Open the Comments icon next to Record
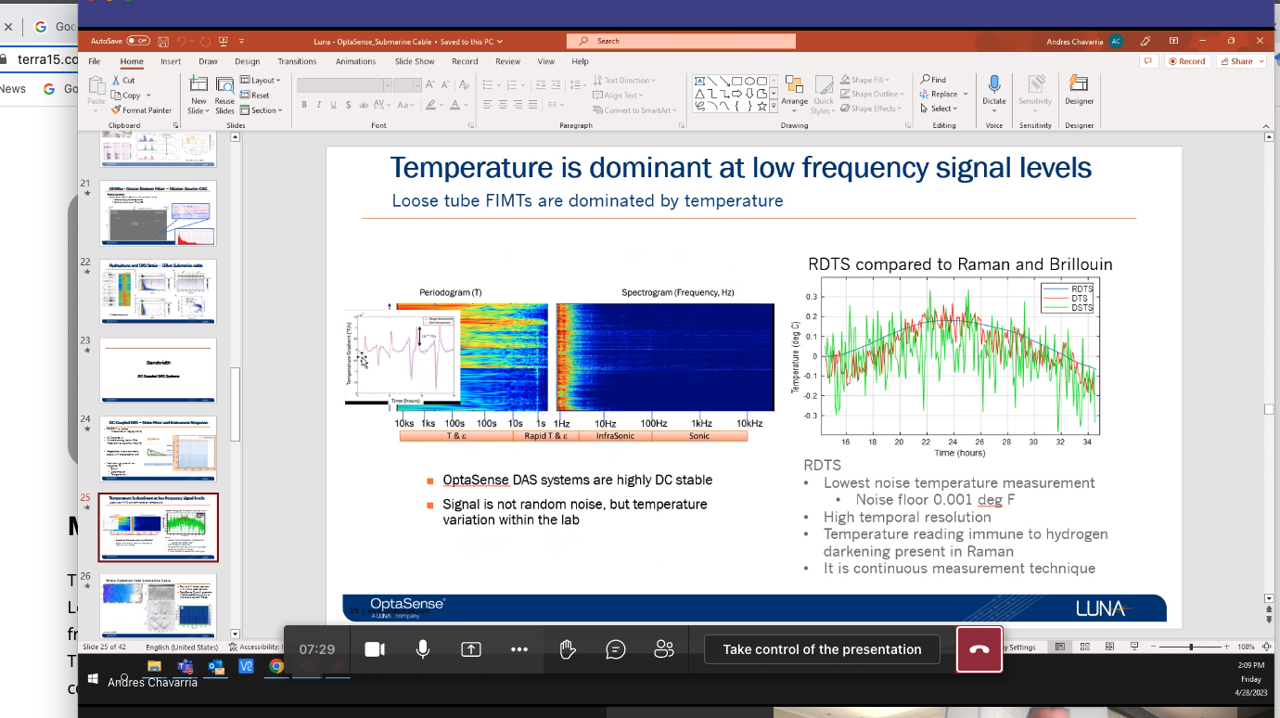The image size is (1280, 718). (1149, 61)
